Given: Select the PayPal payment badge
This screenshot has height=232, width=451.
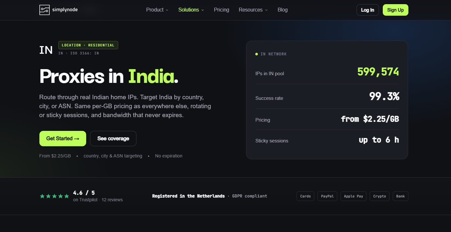Looking at the screenshot, I should [327, 196].
